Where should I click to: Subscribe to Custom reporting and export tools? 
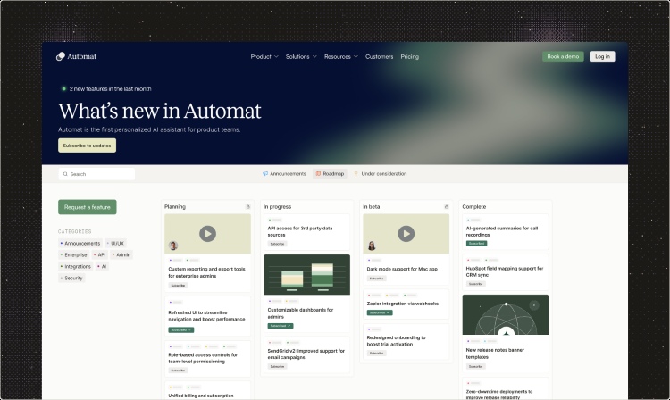point(178,285)
